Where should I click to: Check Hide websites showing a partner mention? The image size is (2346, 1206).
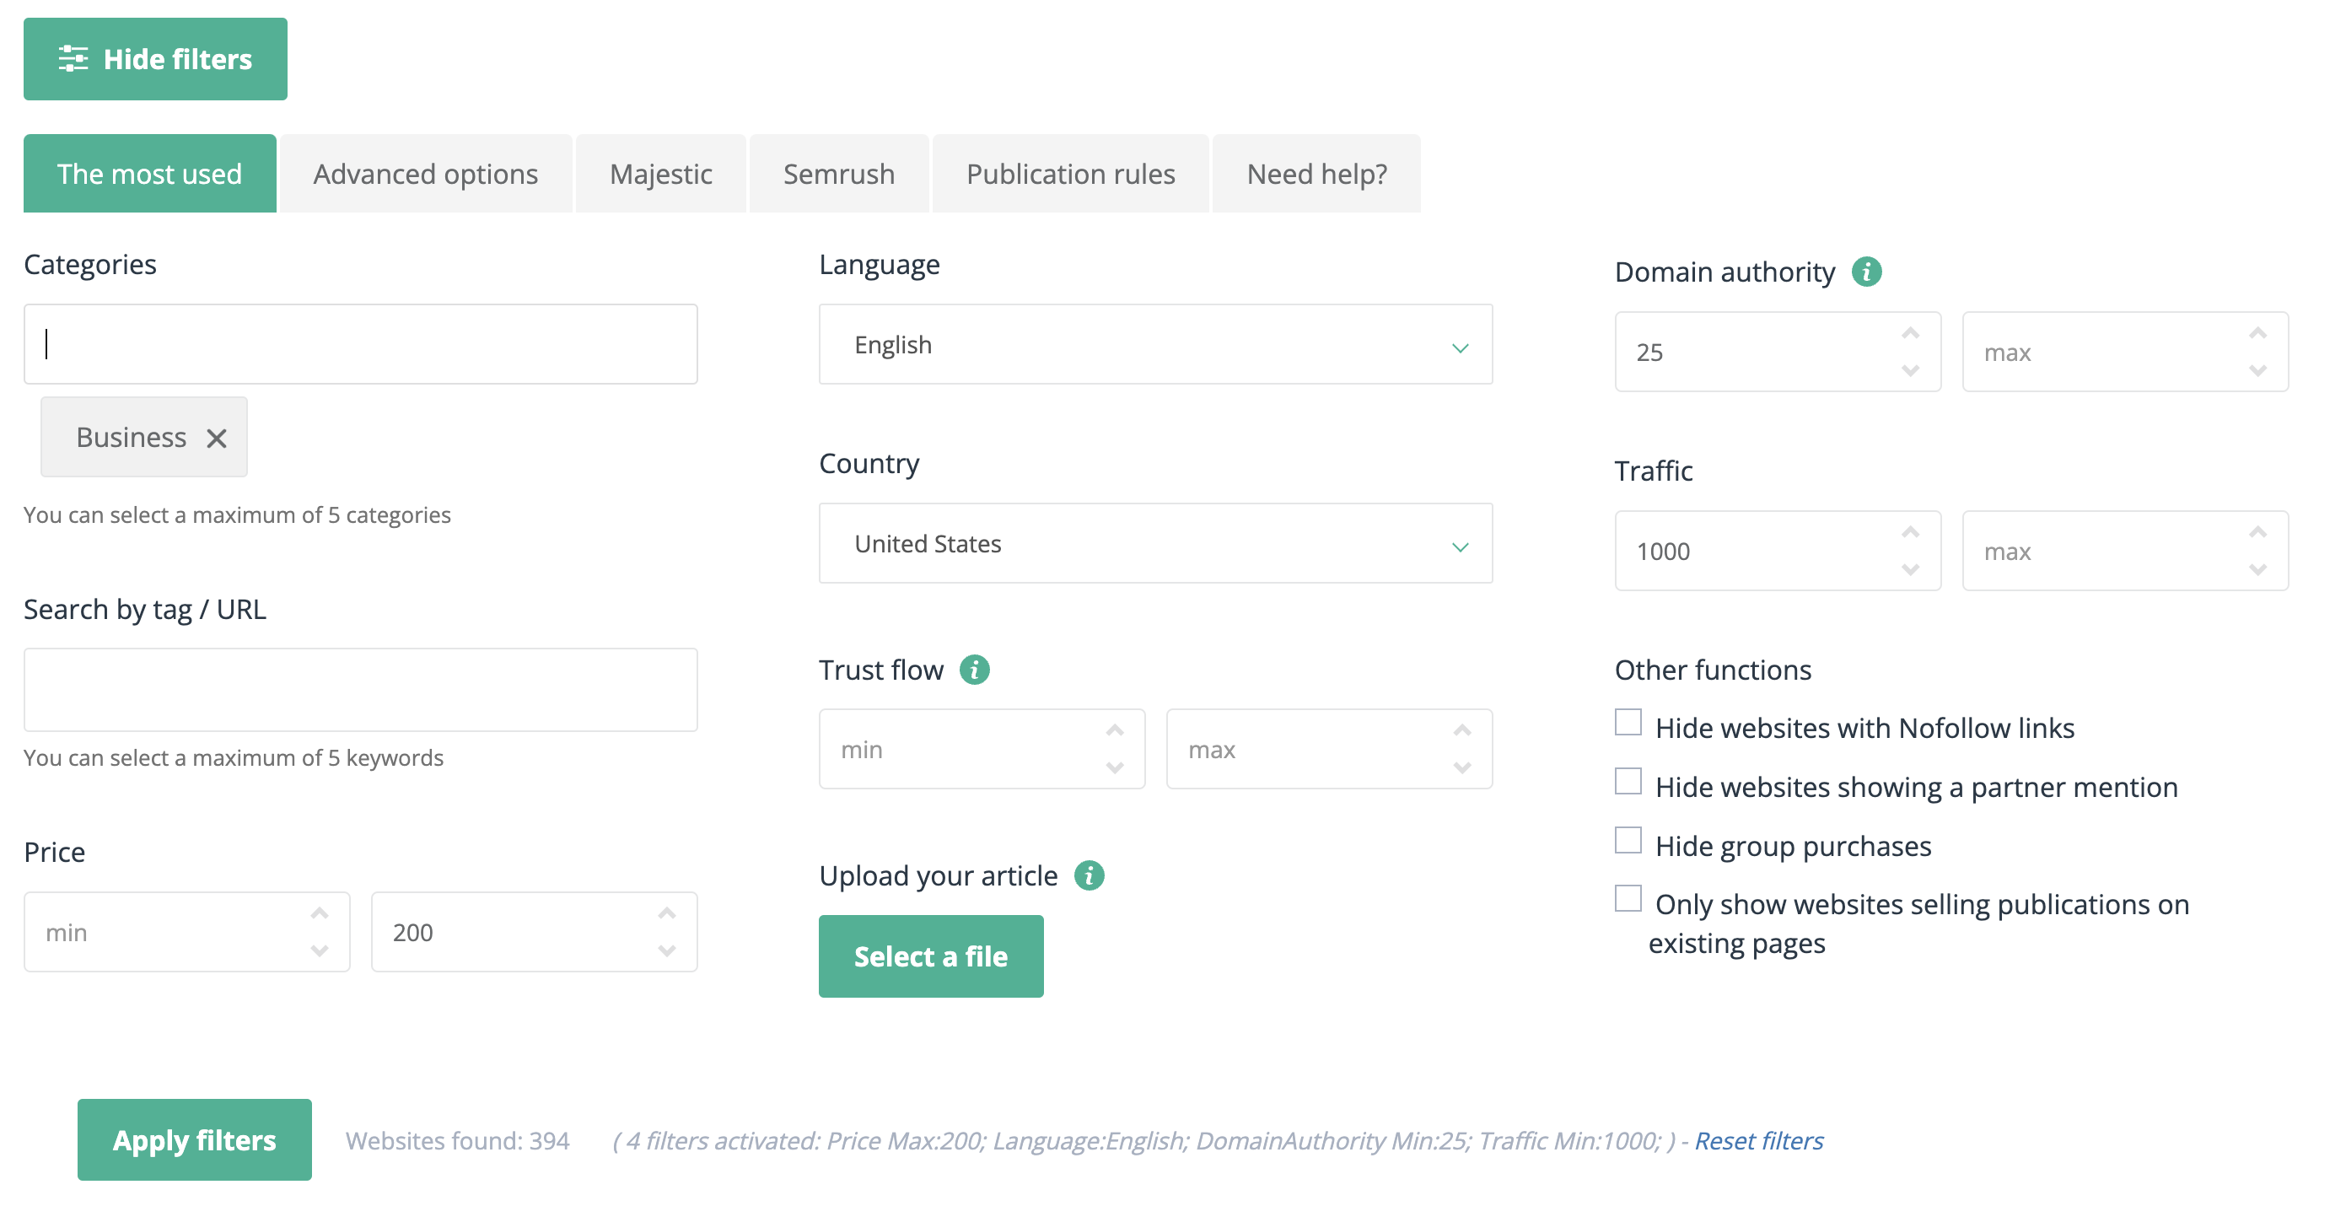pyautogui.click(x=1628, y=782)
